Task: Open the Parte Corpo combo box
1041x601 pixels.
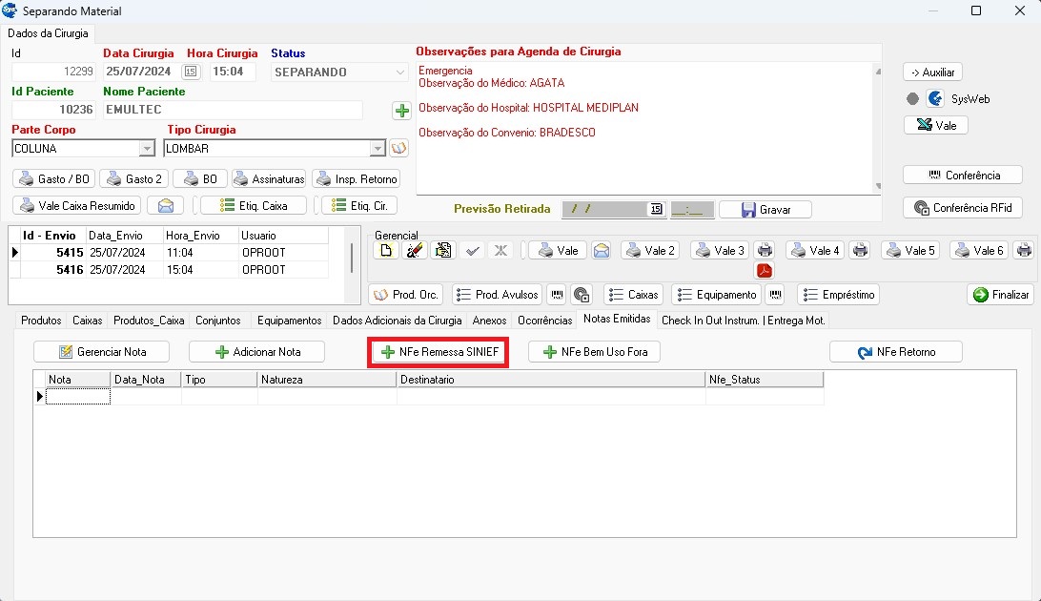Action: [x=147, y=149]
